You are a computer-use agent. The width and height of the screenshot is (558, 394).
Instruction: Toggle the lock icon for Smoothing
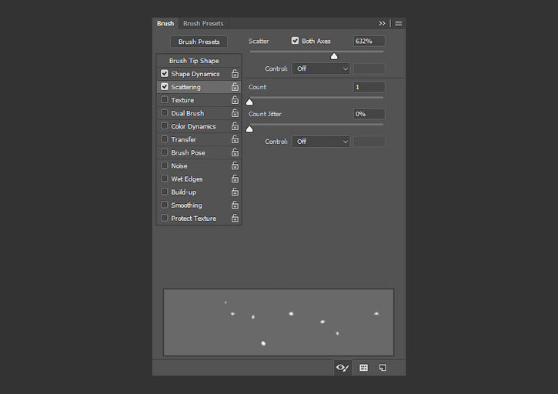click(x=235, y=205)
